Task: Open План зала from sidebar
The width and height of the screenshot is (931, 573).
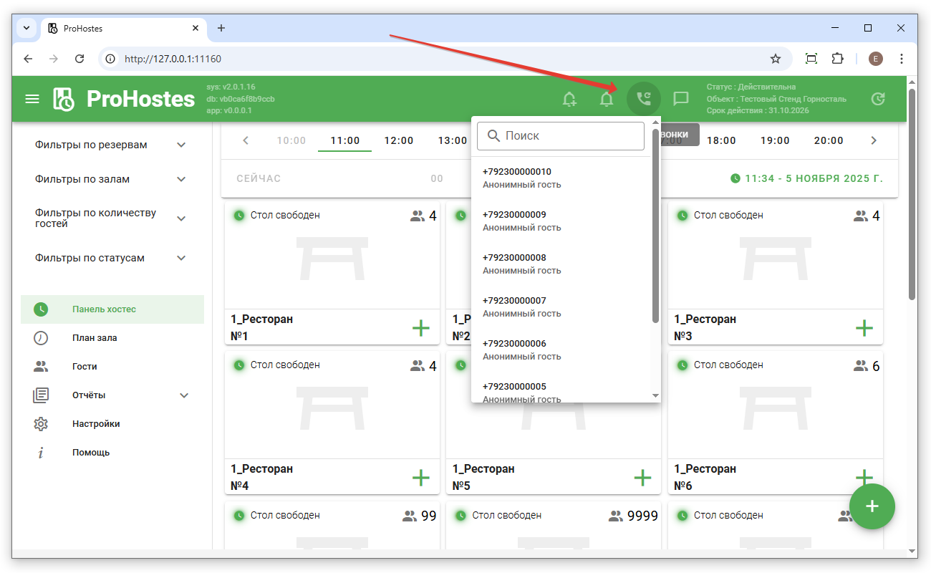Action: click(95, 337)
